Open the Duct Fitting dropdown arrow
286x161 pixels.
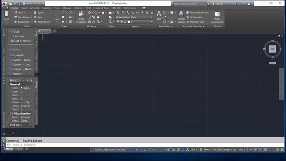coord(31,17)
